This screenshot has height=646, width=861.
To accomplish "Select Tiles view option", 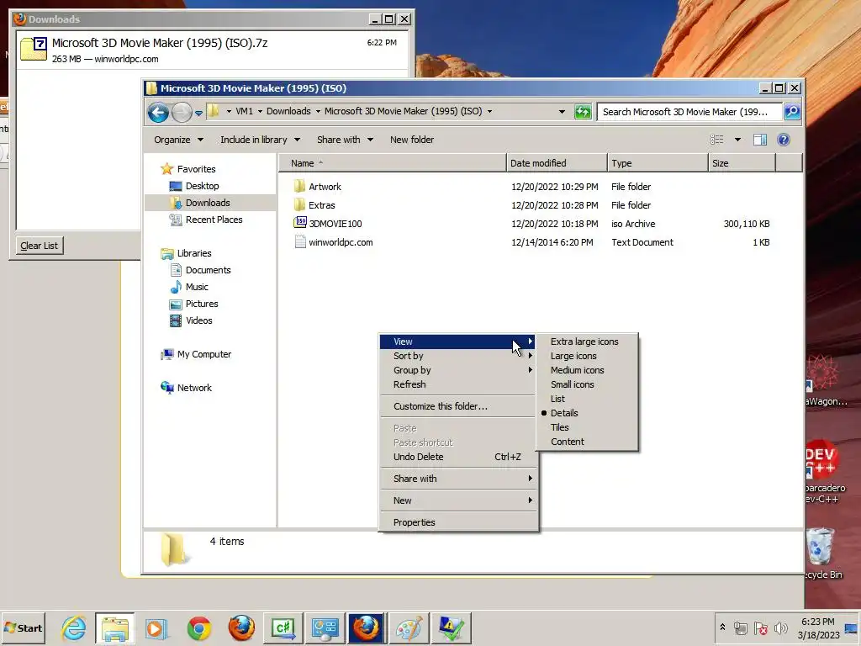I will pos(587,427).
